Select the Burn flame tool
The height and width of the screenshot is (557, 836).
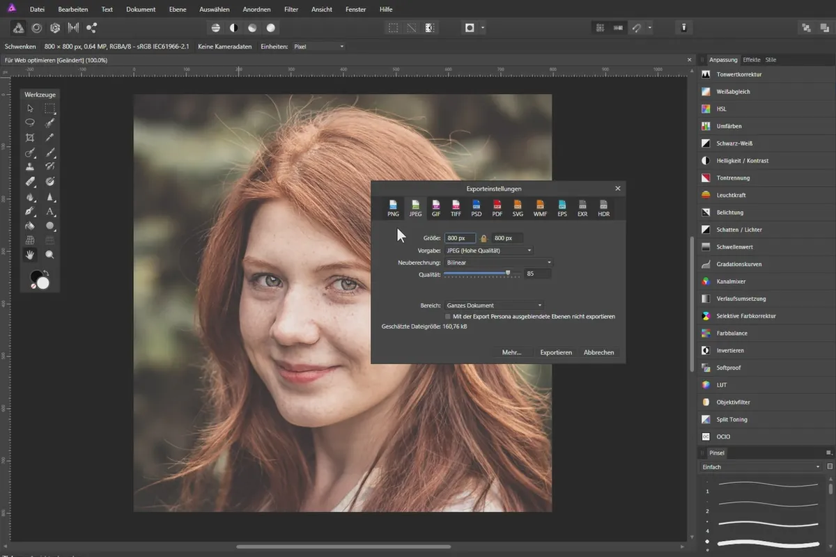point(30,197)
